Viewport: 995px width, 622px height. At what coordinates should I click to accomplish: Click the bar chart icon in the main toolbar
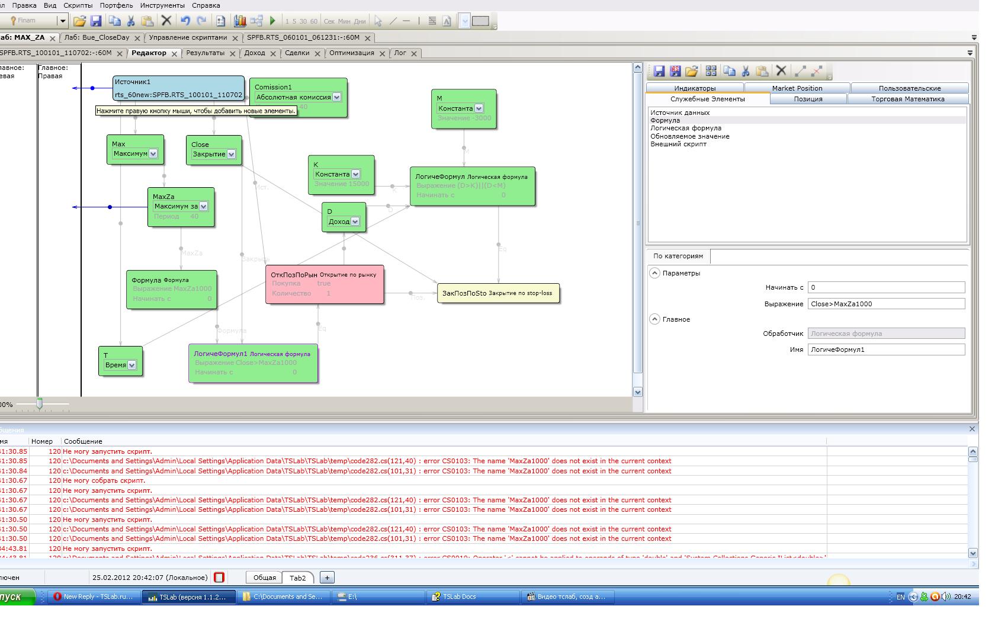[240, 21]
